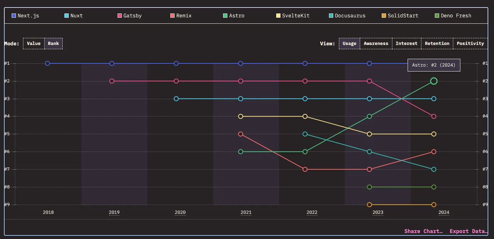
Task: Toggle the Deno Fresh series in the legend
Action: pyautogui.click(x=453, y=16)
